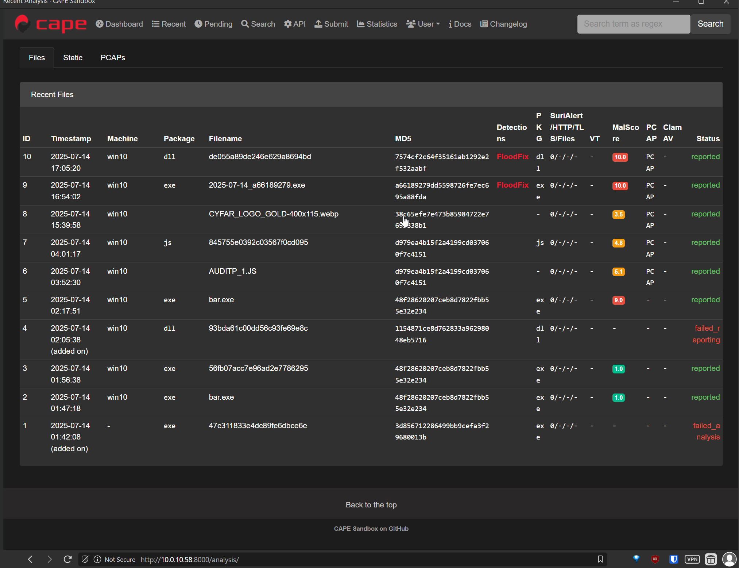Open the FloodFix detection for analysis 10
The height and width of the screenshot is (568, 739).
512,157
